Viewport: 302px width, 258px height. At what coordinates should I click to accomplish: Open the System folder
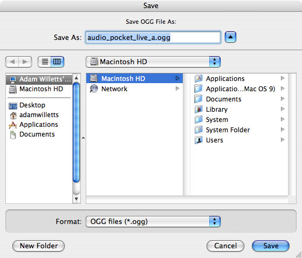point(239,119)
